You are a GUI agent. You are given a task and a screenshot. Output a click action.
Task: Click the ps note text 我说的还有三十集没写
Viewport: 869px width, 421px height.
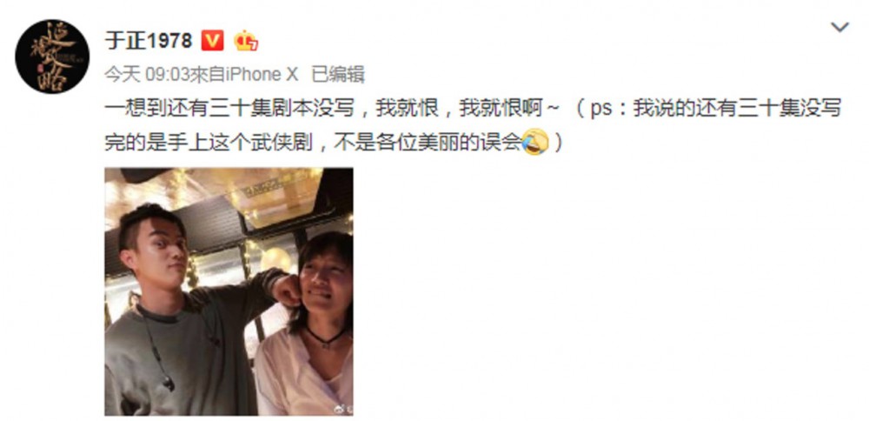(737, 109)
